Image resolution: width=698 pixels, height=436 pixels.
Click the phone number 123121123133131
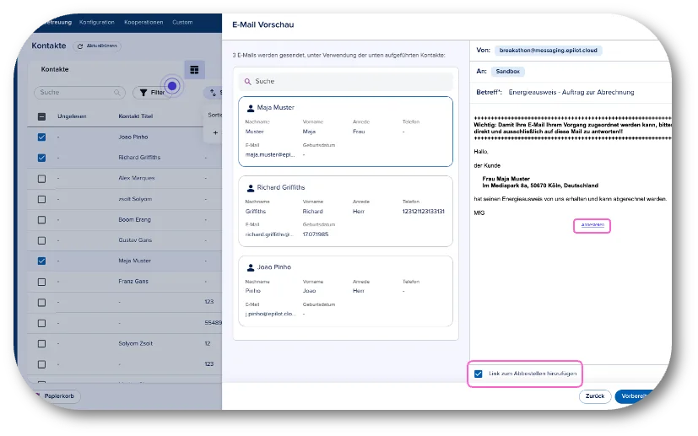point(424,212)
